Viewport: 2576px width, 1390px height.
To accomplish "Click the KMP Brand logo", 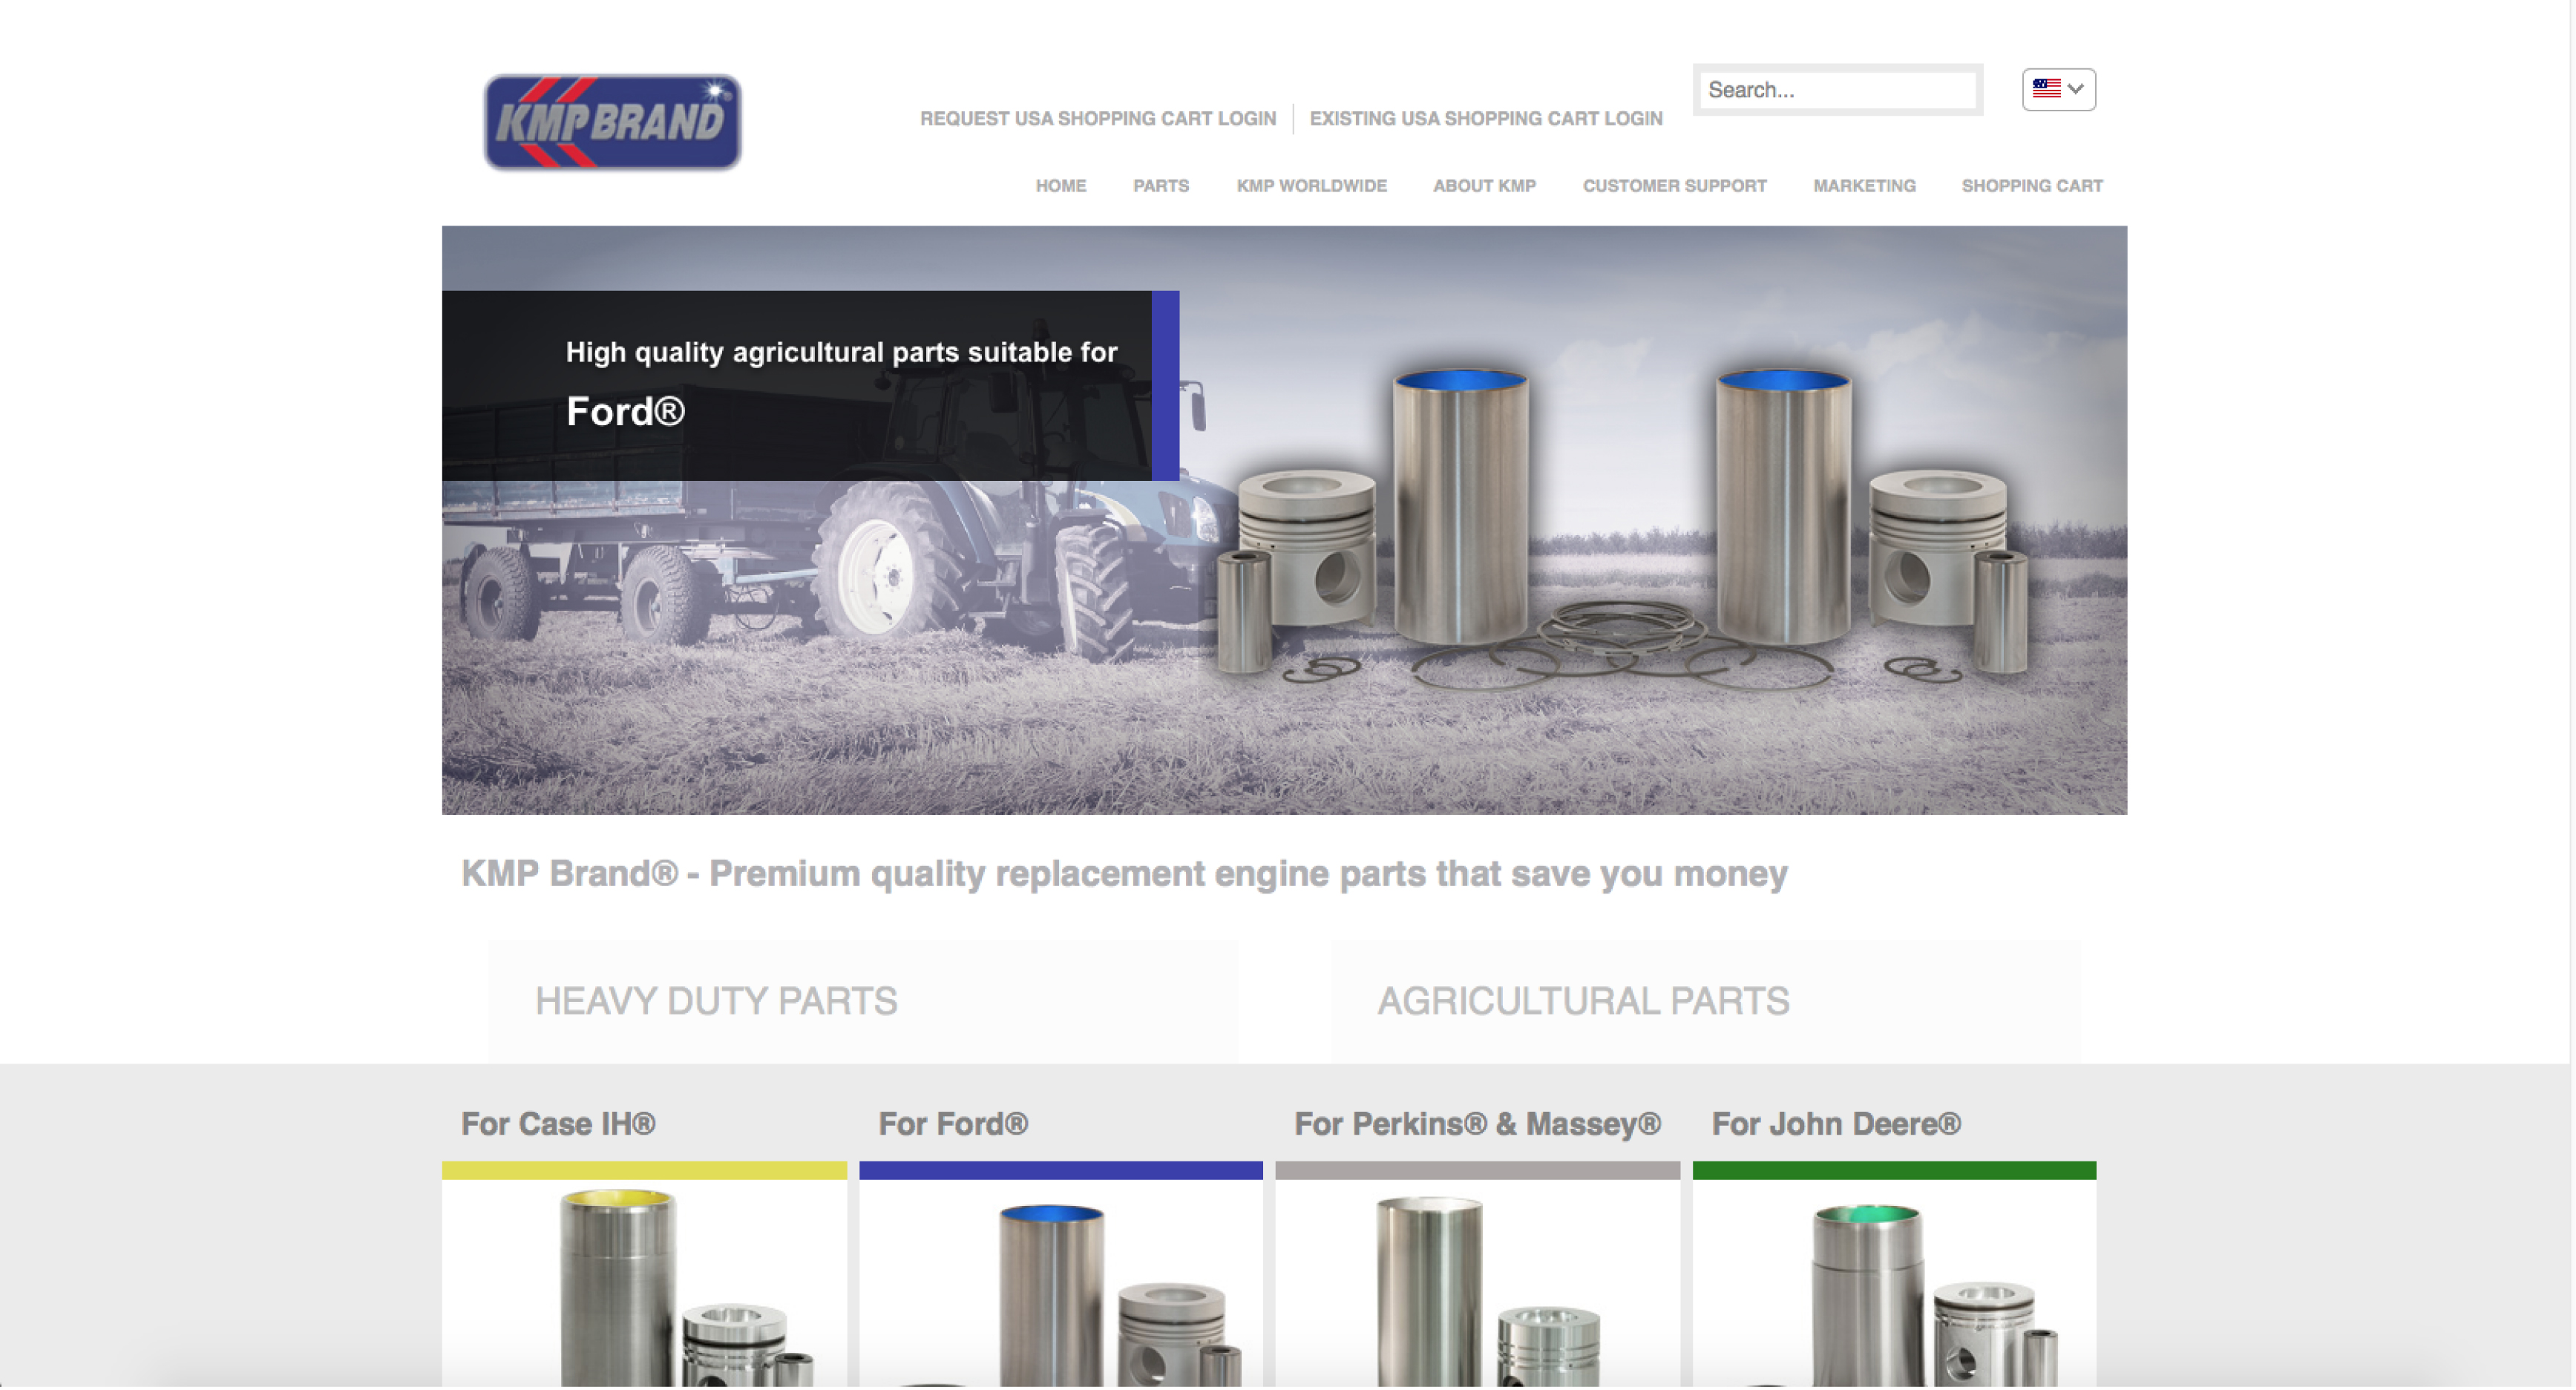I will click(x=612, y=122).
